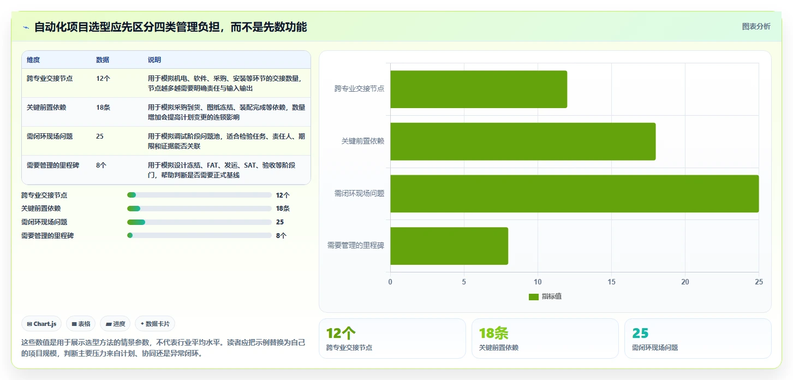
Task: Select the 表格 tag chip
Action: coord(81,324)
